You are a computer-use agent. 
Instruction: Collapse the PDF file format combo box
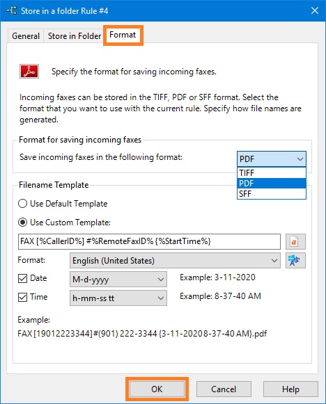pyautogui.click(x=272, y=159)
